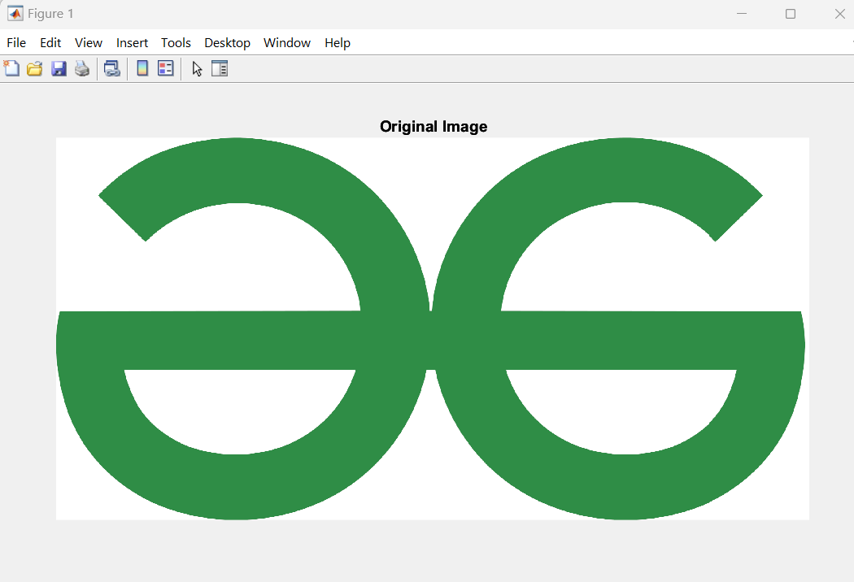Image resolution: width=854 pixels, height=582 pixels.
Task: Open the View menu
Action: 88,43
